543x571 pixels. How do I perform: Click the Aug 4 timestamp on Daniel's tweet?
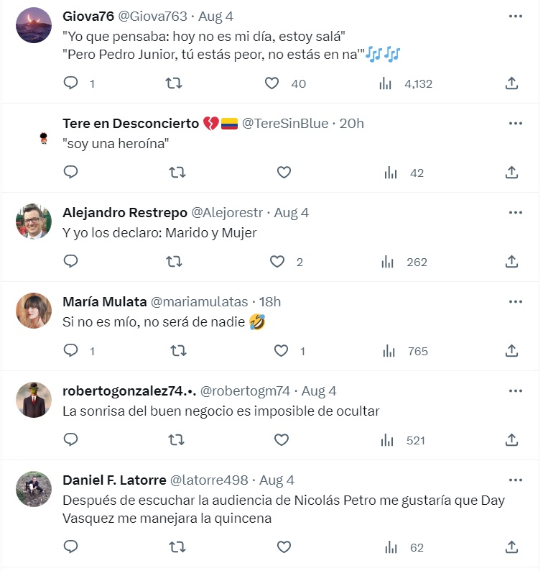(277, 480)
